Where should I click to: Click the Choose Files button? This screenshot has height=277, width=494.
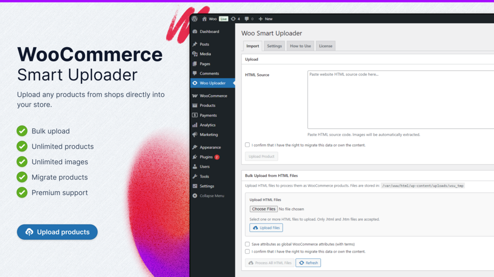click(x=263, y=209)
